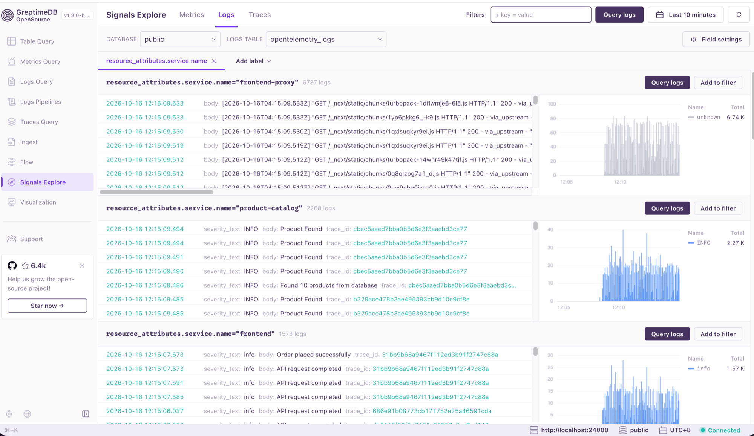Switch to the Metrics tab

[192, 15]
